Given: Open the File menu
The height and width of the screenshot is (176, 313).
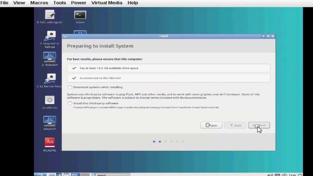Looking at the screenshot, I should pos(4,3).
